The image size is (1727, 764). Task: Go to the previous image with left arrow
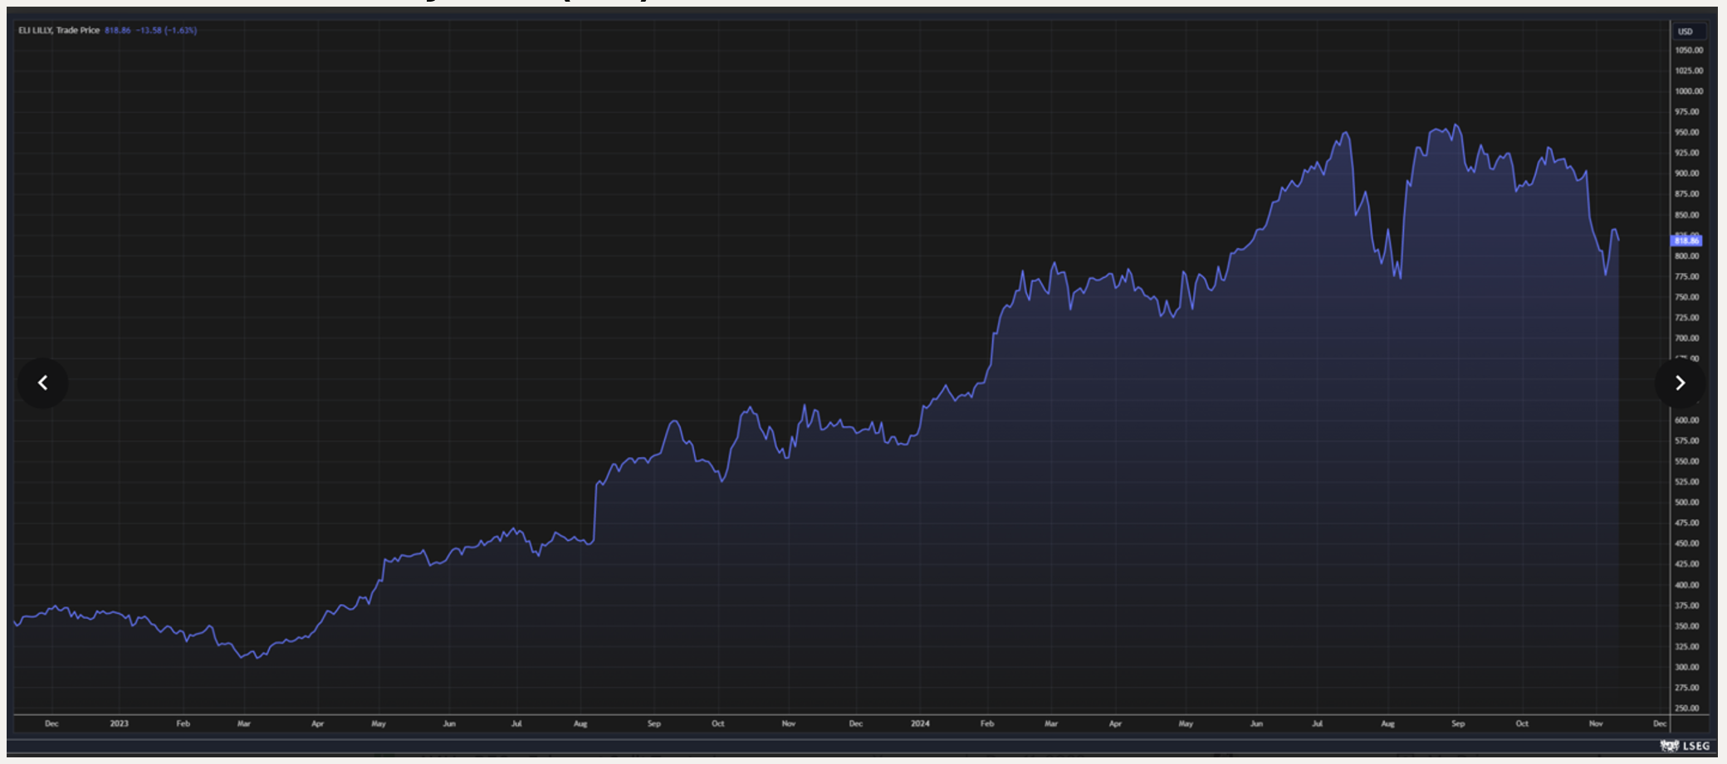coord(42,382)
